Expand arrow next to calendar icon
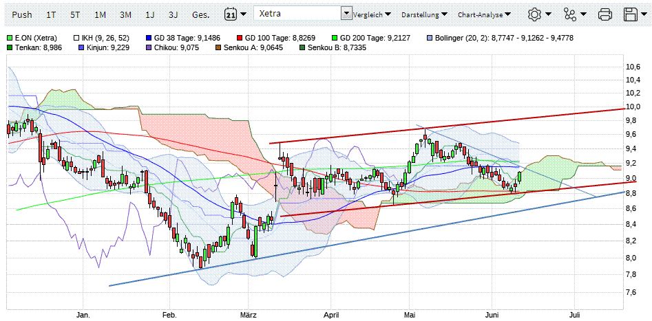 pyautogui.click(x=243, y=14)
